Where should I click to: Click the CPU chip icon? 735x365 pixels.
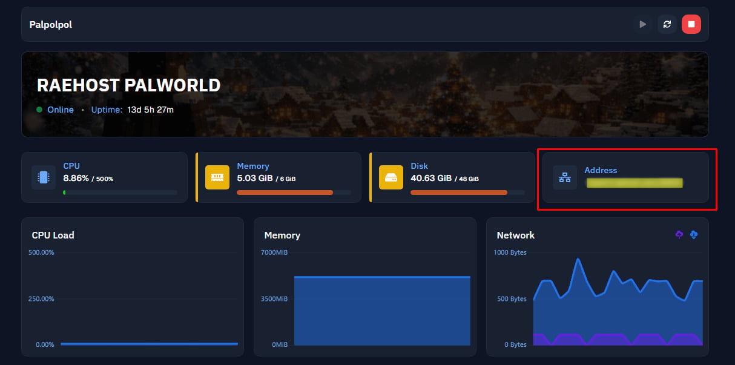tap(44, 177)
